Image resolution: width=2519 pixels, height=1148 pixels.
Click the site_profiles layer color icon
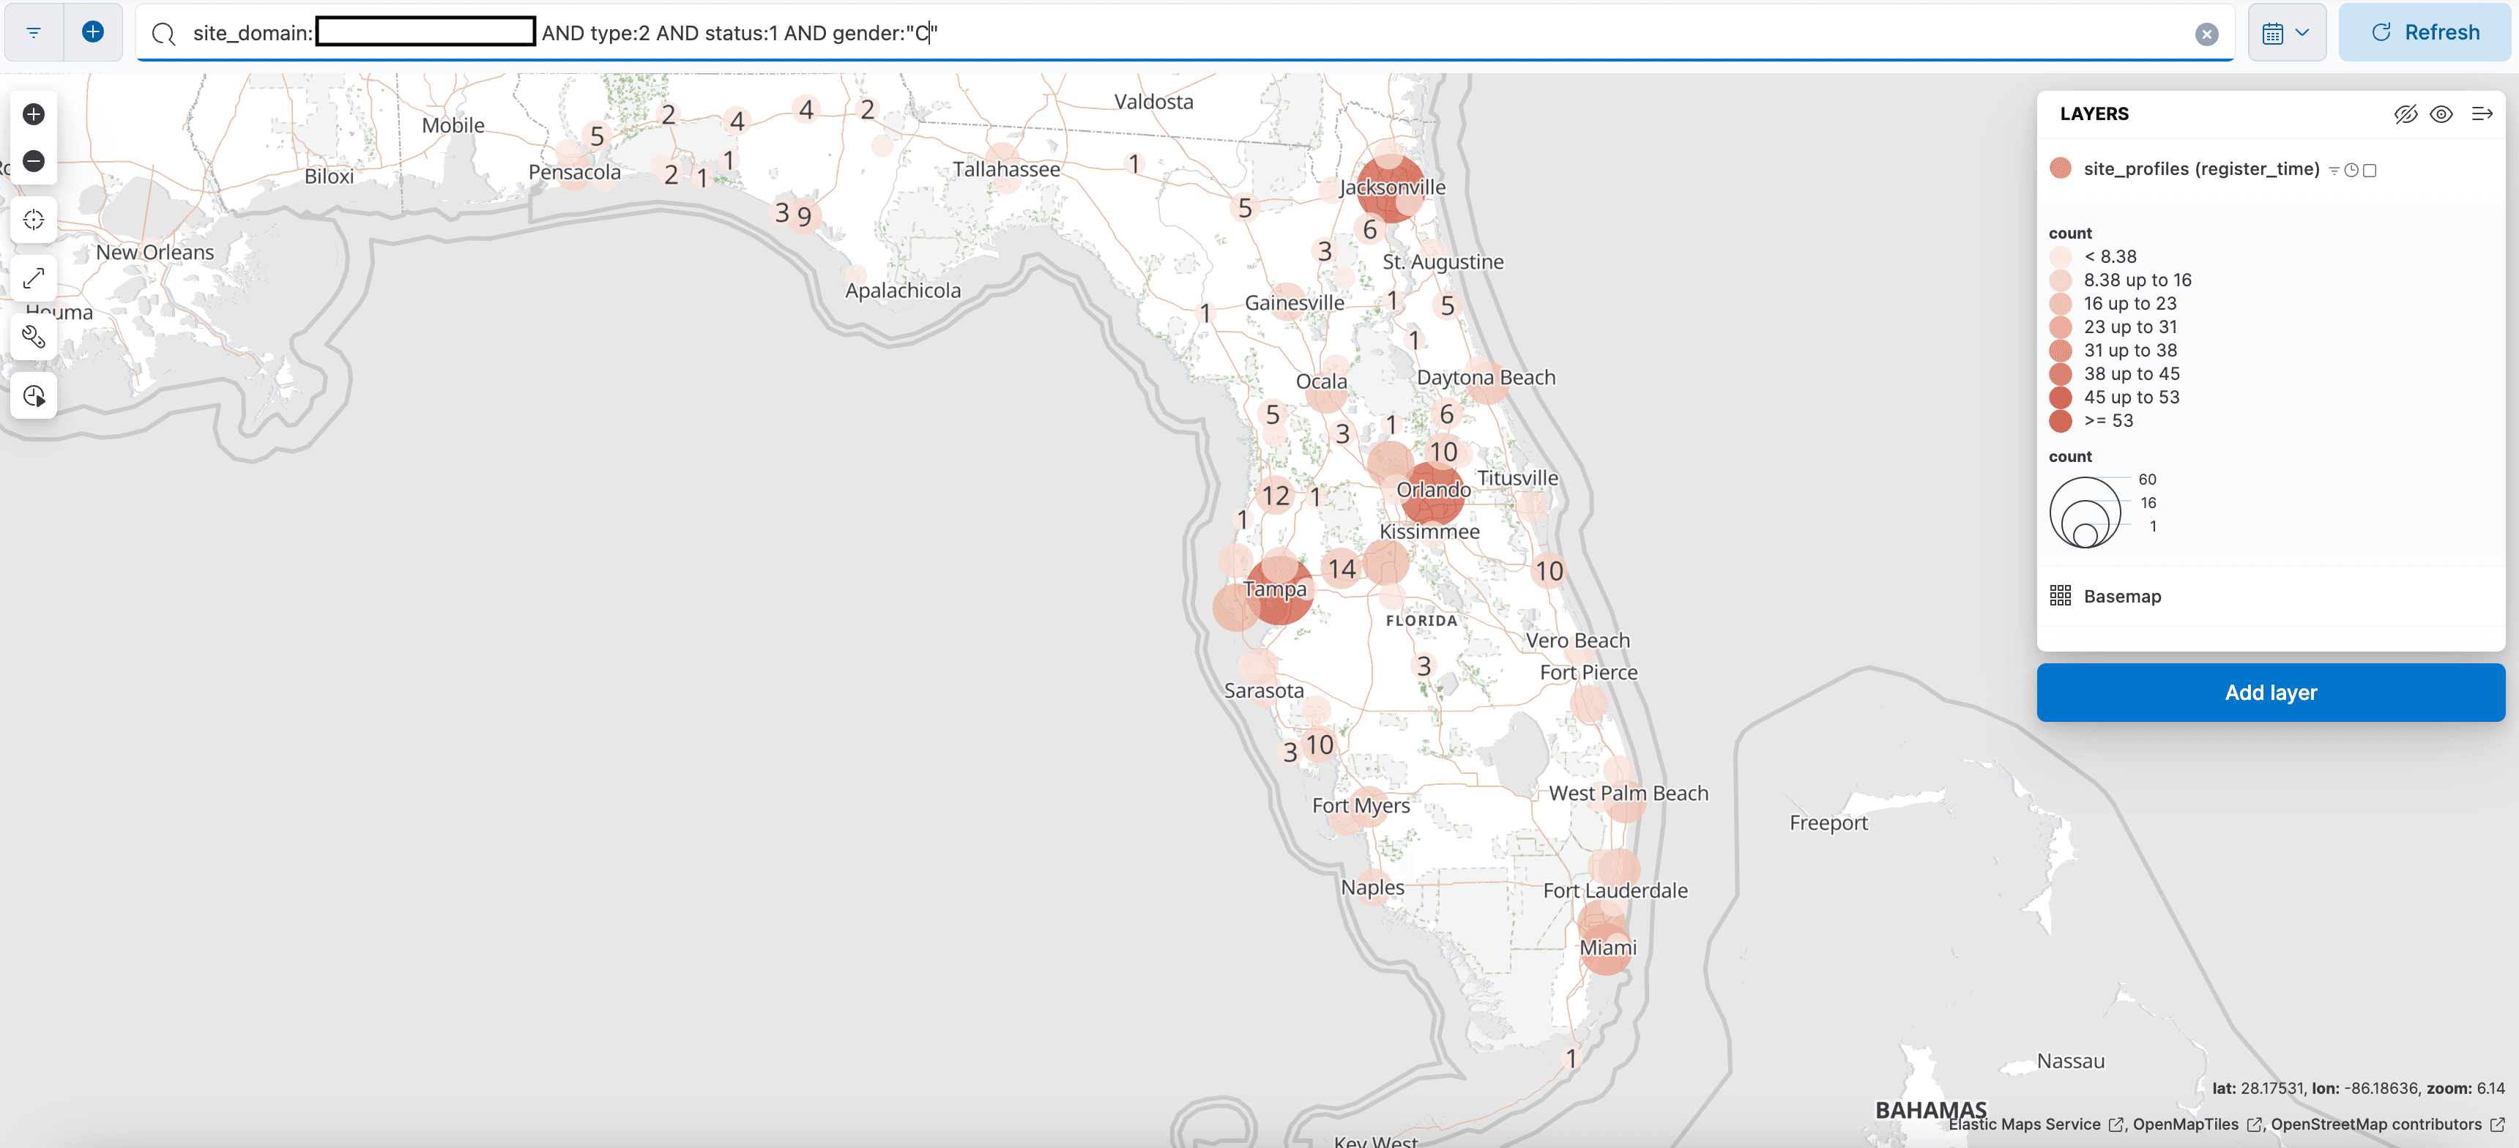[2061, 168]
